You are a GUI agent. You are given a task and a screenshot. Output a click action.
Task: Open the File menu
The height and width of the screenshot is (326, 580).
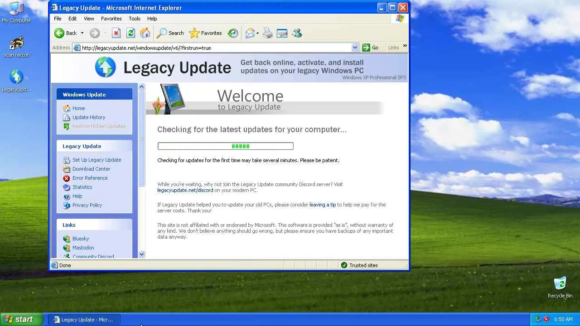pos(58,19)
